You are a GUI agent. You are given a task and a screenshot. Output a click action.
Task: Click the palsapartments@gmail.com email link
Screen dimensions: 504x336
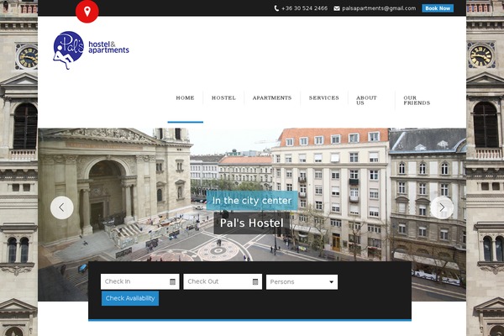tap(379, 8)
